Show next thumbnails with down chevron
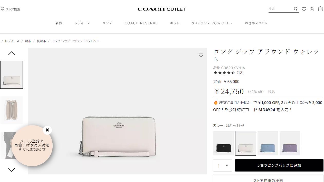The width and height of the screenshot is (324, 182). point(12,170)
